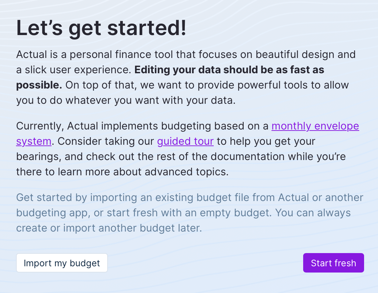Click the word "system" in the link

(x=34, y=141)
